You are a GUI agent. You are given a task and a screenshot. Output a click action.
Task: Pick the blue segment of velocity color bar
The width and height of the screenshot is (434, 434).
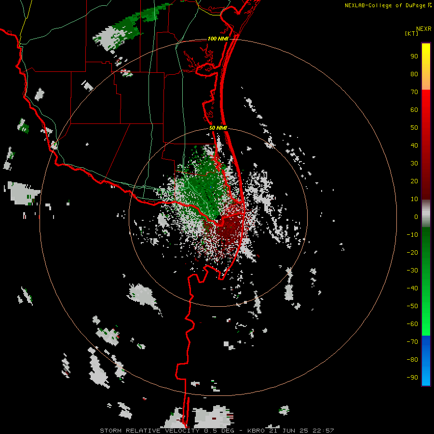coord(426,361)
